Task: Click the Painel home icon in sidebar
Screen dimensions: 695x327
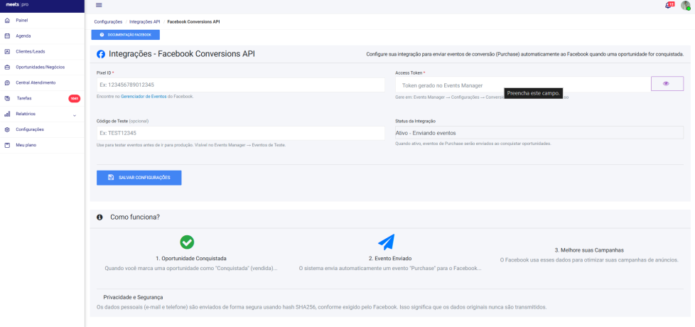Action: click(7, 20)
